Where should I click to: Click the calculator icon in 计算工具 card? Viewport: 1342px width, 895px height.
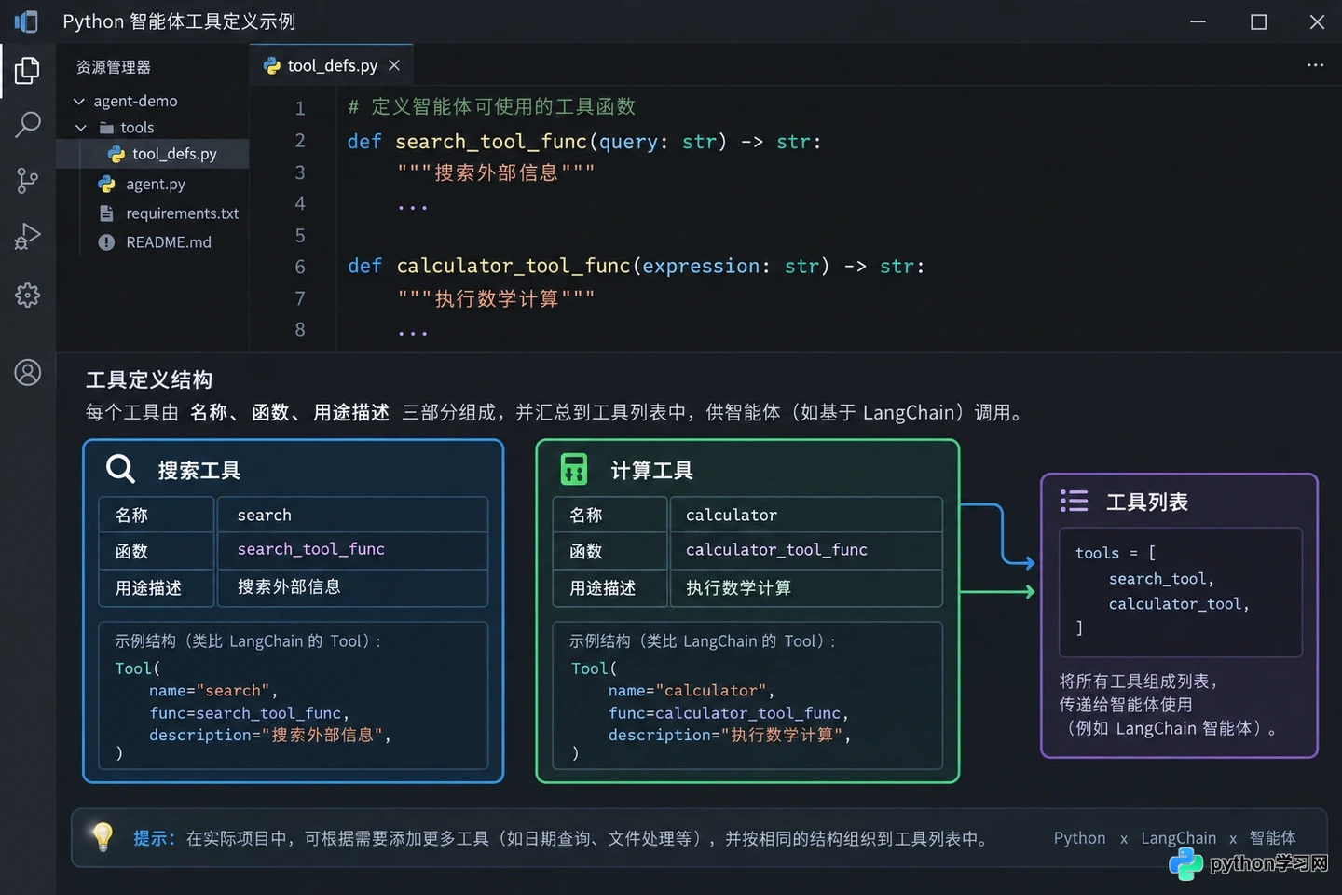[574, 469]
